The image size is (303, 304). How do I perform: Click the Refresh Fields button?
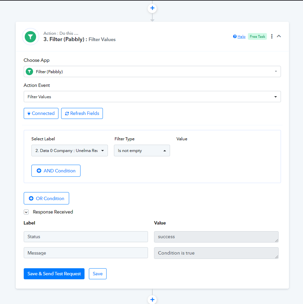tap(82, 114)
